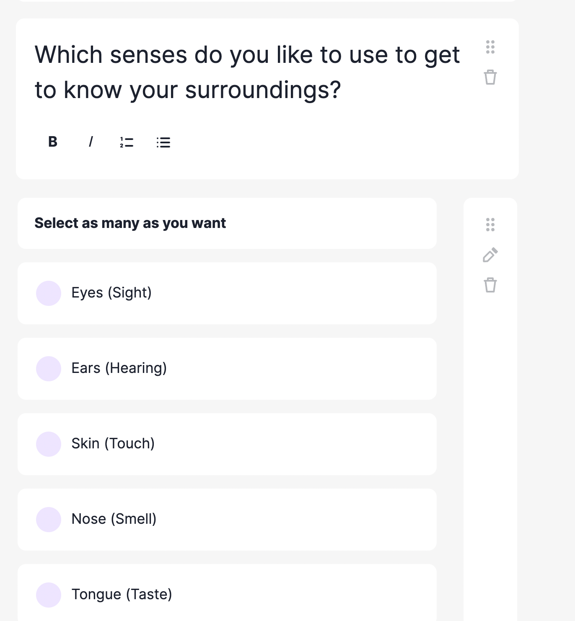Click the 'Select as many as you want' label
This screenshot has height=621, width=575.
point(130,223)
